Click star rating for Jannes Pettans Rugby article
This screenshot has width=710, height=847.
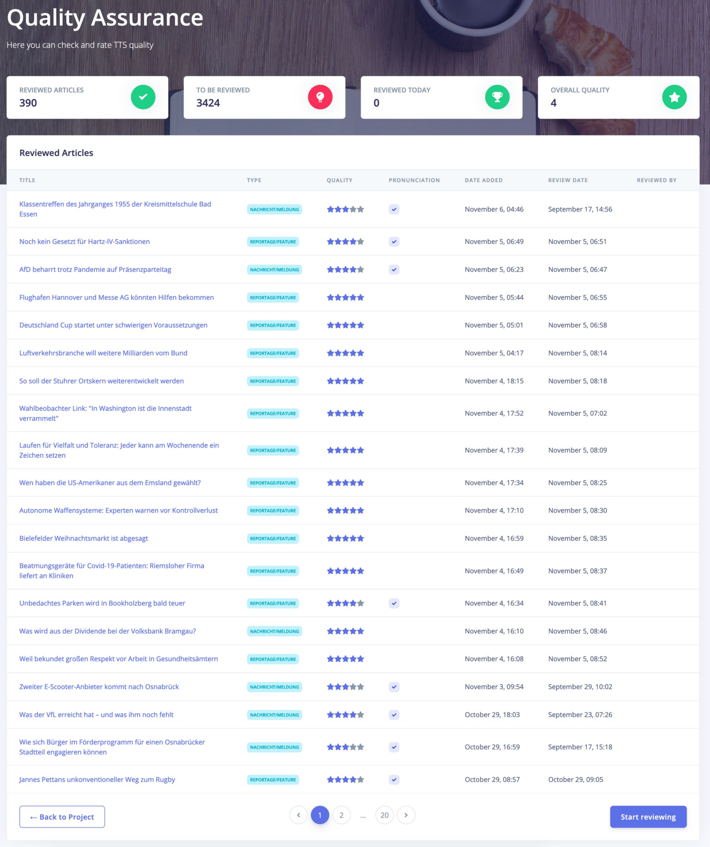click(x=345, y=780)
